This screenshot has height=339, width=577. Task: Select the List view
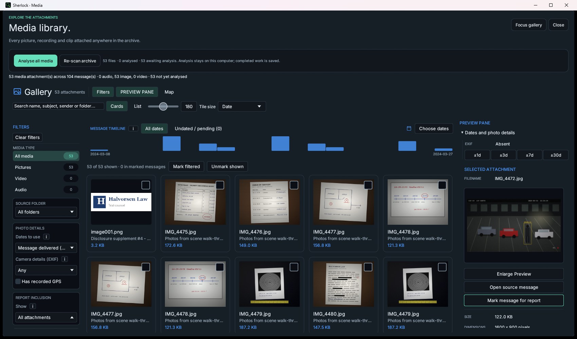pos(137,106)
